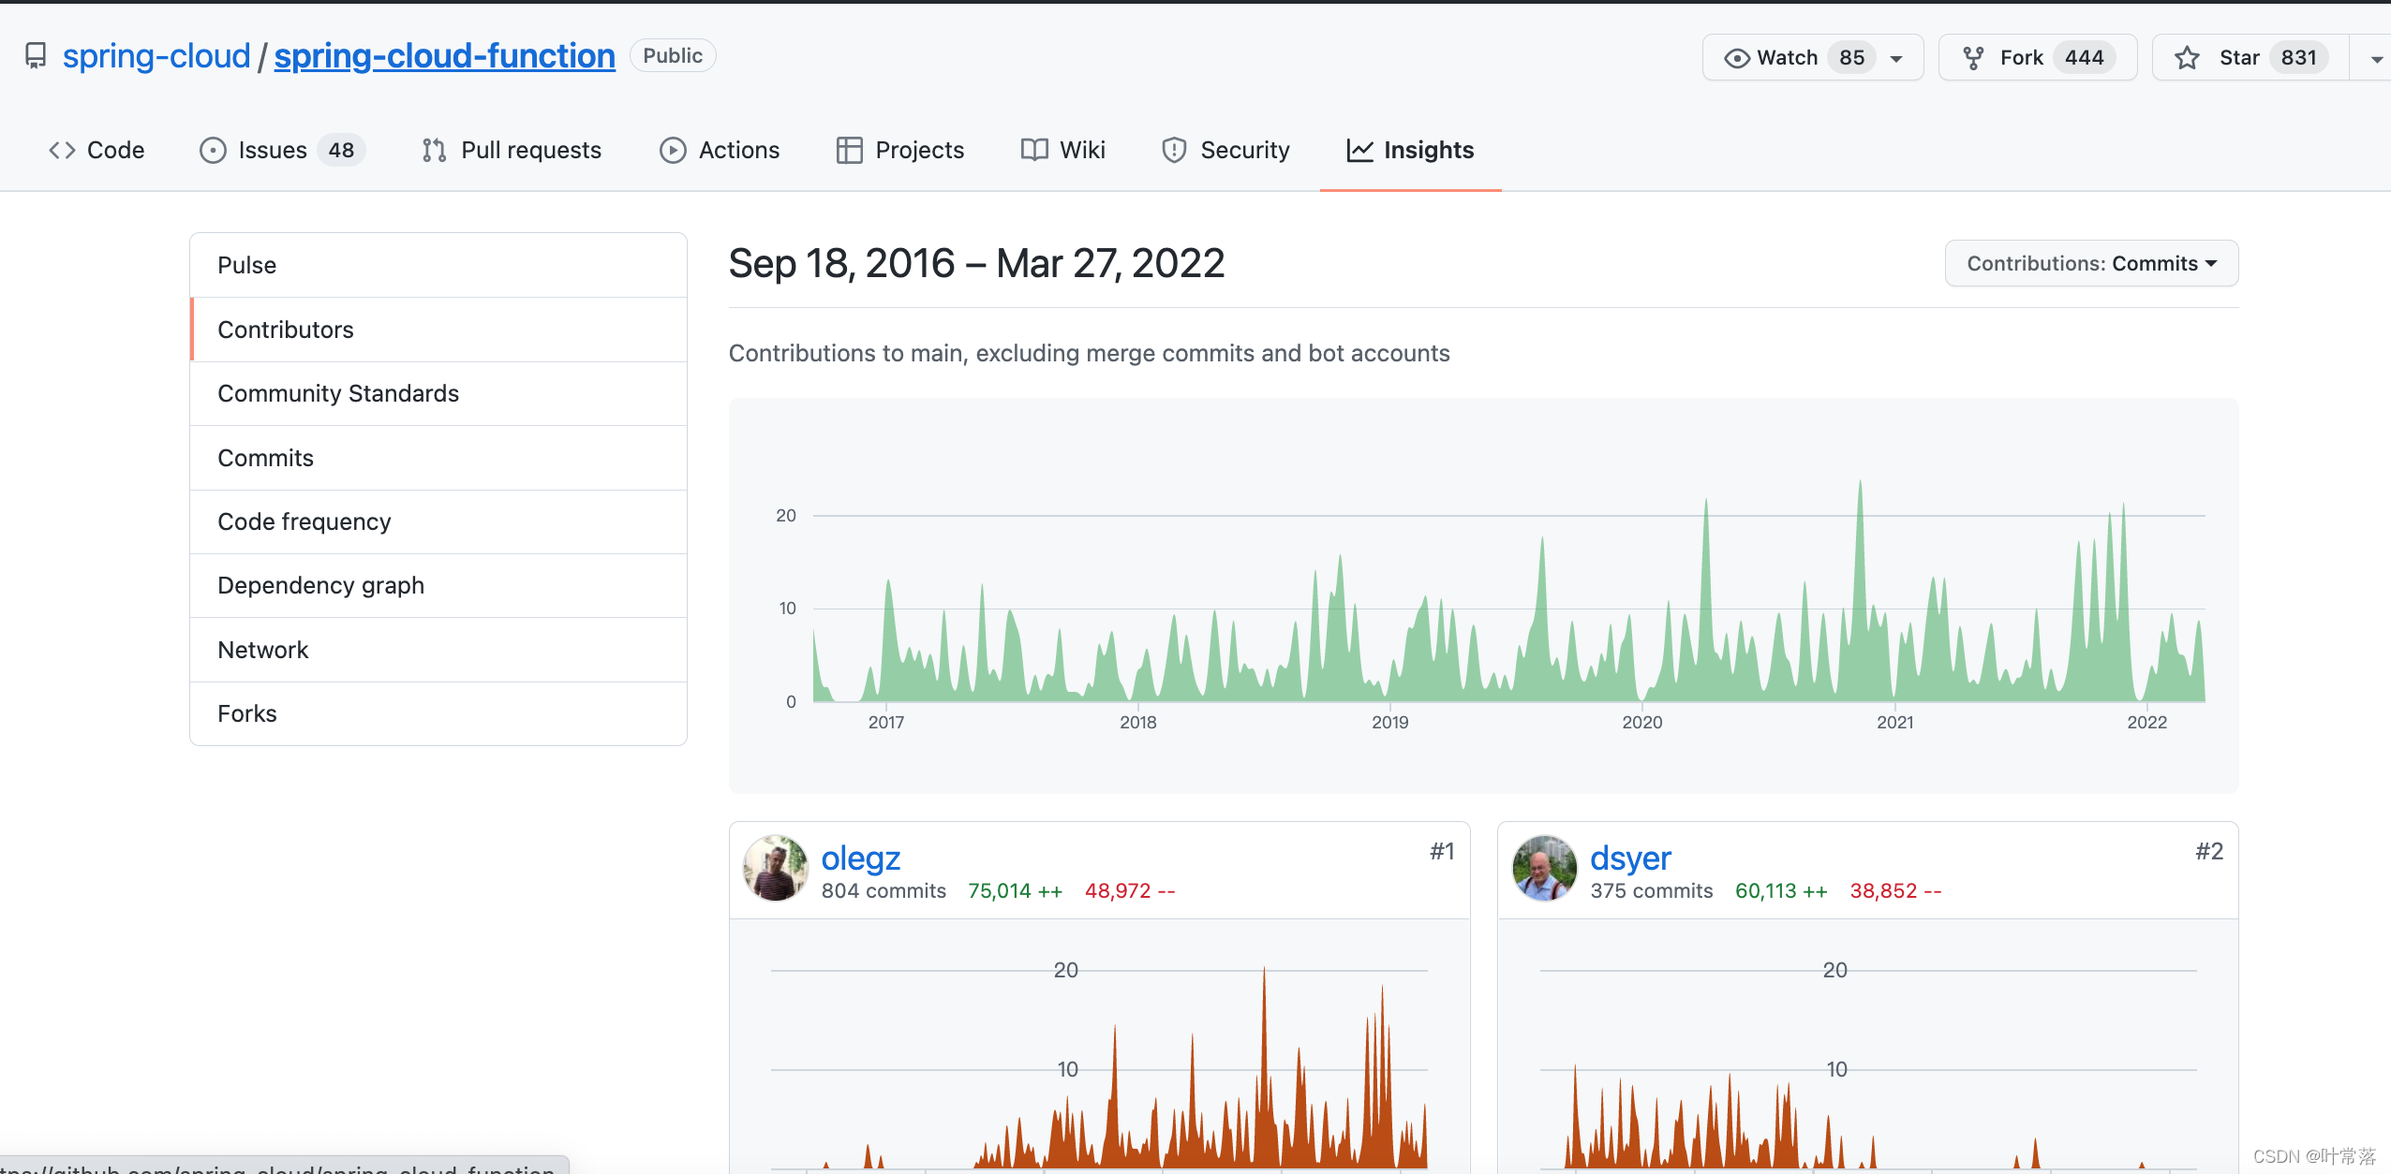The width and height of the screenshot is (2391, 1174).
Task: Select Contributors in the sidebar
Action: [438, 330]
